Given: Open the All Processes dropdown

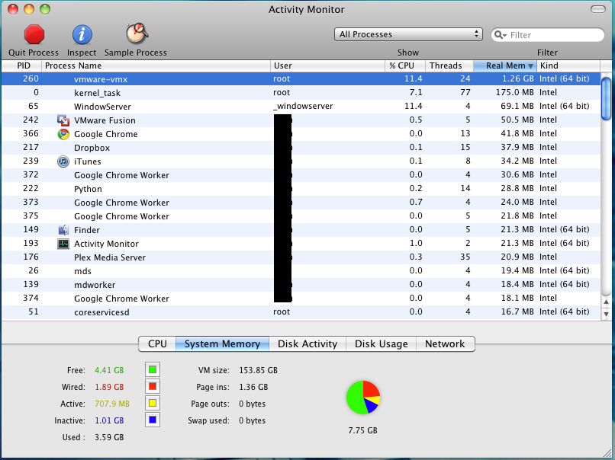Looking at the screenshot, I should coord(408,34).
